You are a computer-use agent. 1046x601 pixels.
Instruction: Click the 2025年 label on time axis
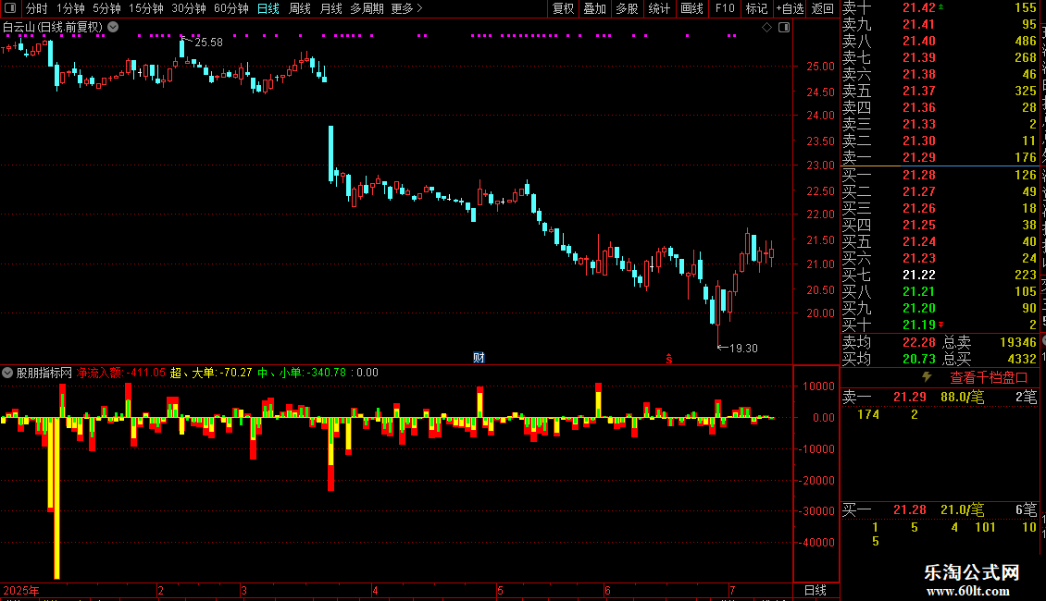tap(21, 590)
